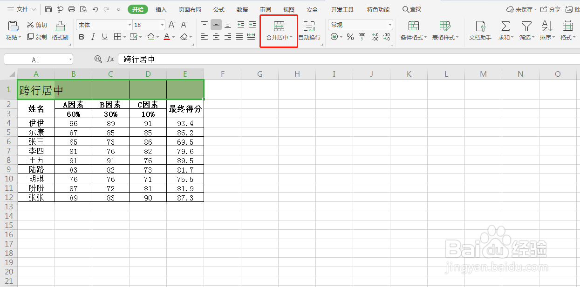Expand Merge and Center dropdown arrow
The height and width of the screenshot is (287, 580).
click(x=291, y=38)
